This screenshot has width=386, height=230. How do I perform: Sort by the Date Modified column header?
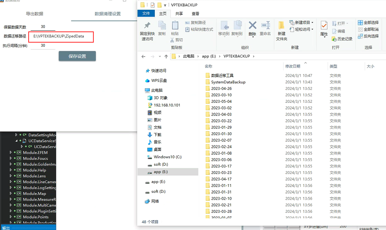point(293,66)
